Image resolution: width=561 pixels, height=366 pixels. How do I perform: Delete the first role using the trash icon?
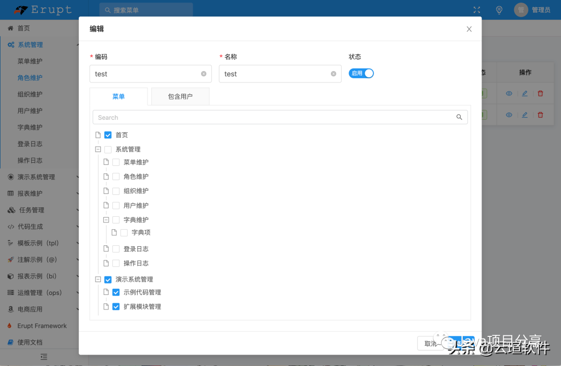540,93
